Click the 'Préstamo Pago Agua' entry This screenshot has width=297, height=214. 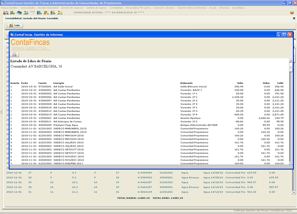point(66,125)
